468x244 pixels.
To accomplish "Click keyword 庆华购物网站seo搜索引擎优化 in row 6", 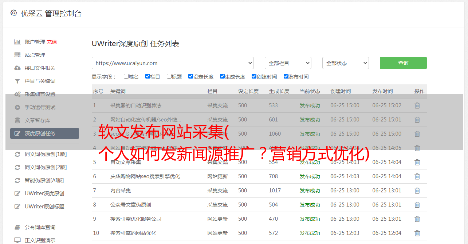I will [145, 176].
